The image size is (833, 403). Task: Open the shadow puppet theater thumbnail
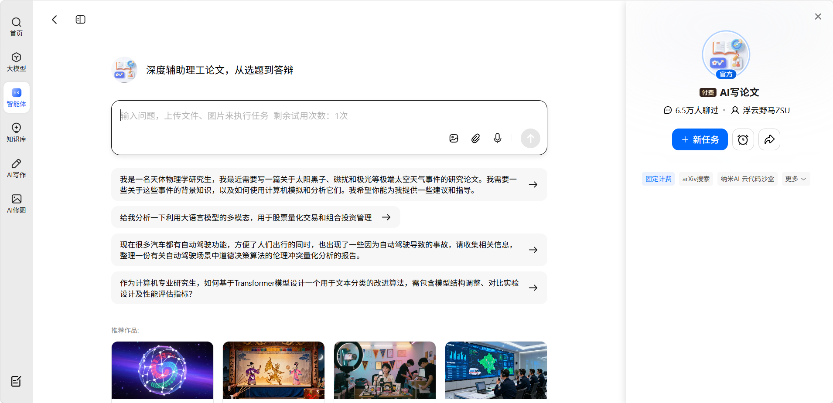273,370
